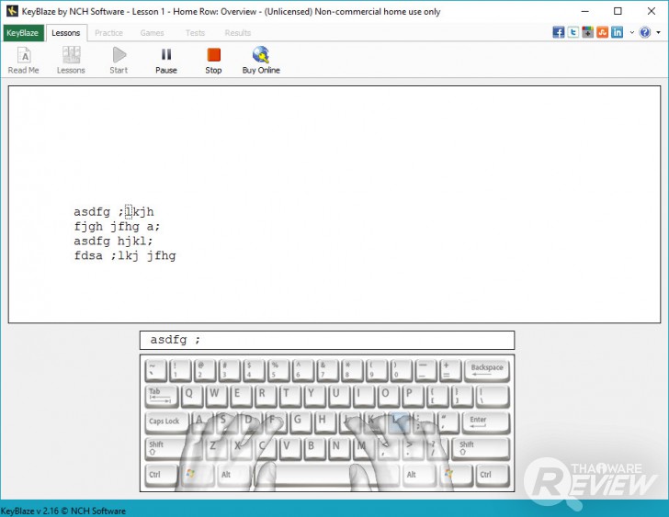This screenshot has width=669, height=517.
Task: Click the V key on virtual keyboard
Action: [289, 447]
